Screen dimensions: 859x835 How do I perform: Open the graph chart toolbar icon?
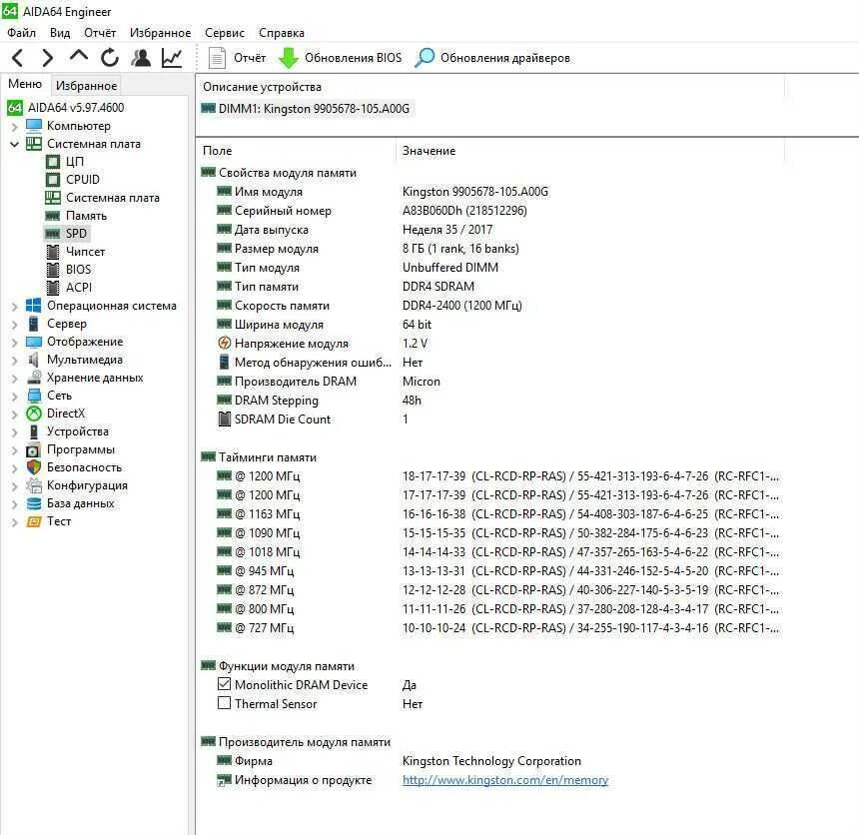click(x=172, y=58)
